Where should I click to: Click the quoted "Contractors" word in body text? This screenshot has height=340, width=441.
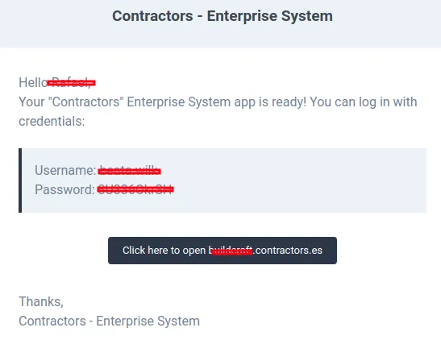pos(86,102)
